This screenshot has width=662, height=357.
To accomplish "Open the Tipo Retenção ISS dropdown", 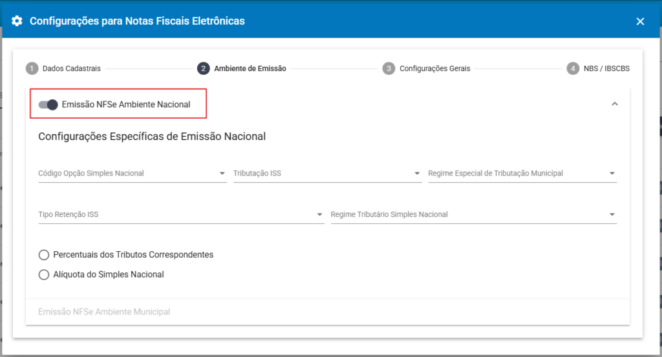I will pos(180,215).
